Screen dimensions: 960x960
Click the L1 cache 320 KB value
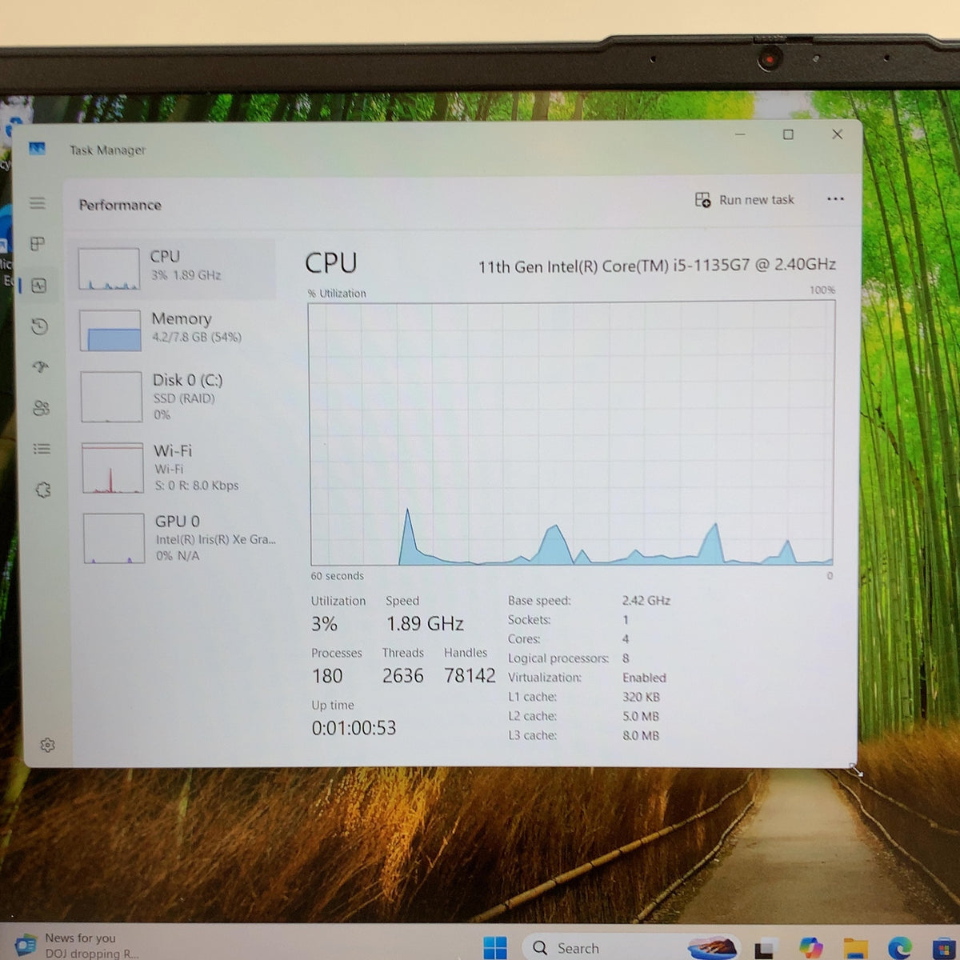tap(641, 697)
